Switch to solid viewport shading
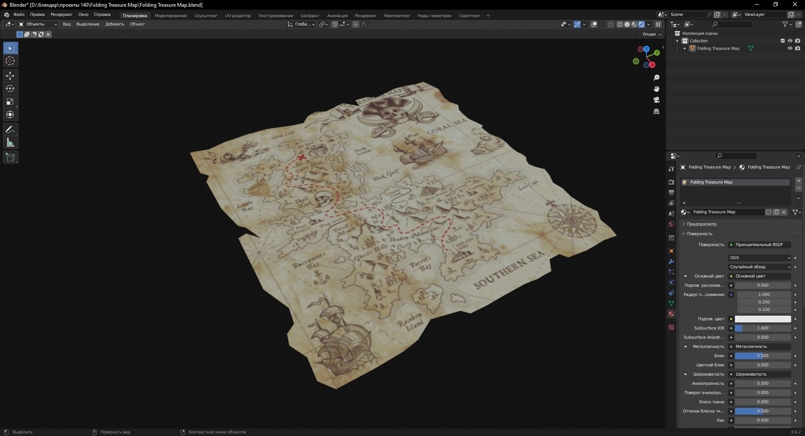805x436 pixels. click(x=627, y=24)
